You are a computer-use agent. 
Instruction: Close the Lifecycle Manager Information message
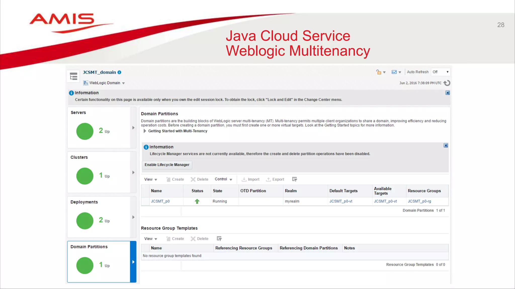(446, 146)
